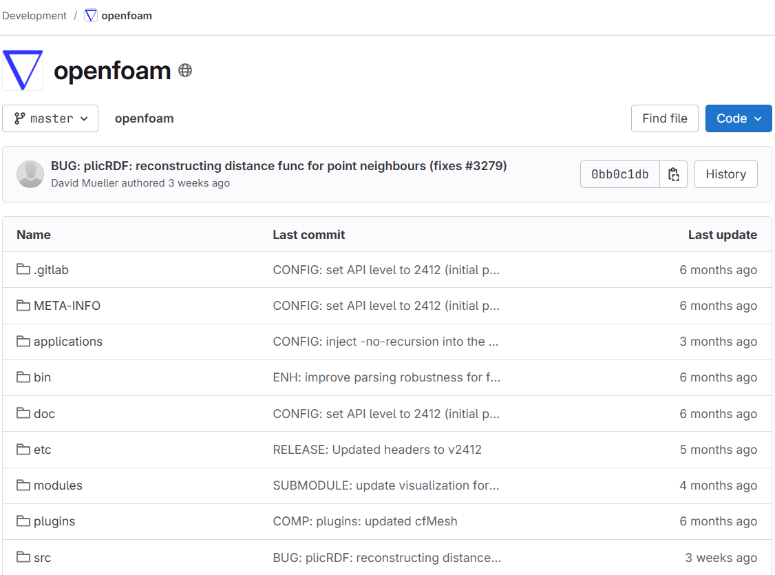Click the .gitlab folder icon

[x=23, y=269]
